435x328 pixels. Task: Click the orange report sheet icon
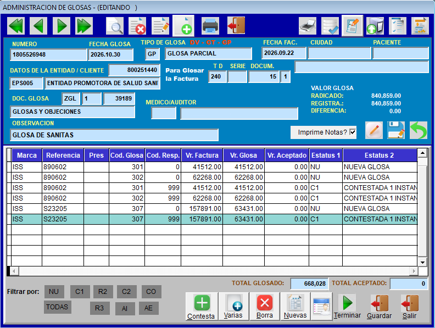420,26
